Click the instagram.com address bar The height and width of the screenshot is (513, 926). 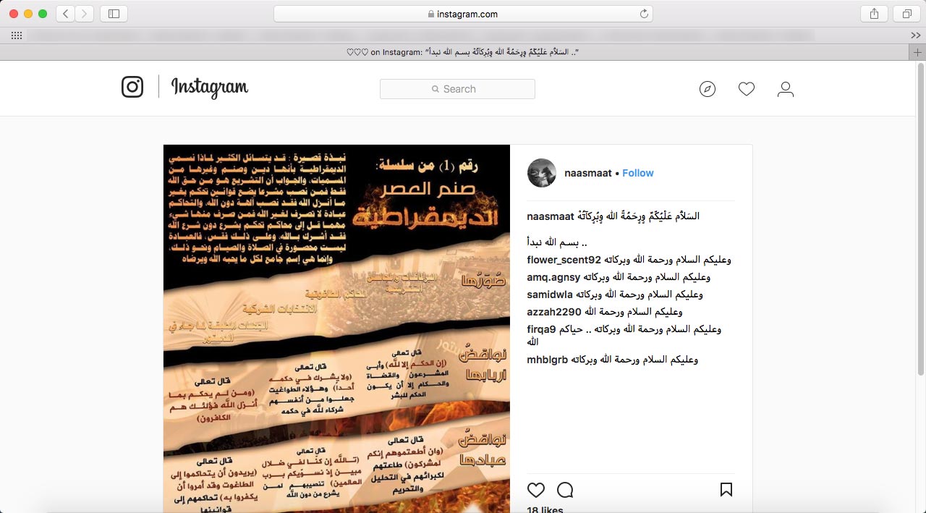click(x=463, y=14)
